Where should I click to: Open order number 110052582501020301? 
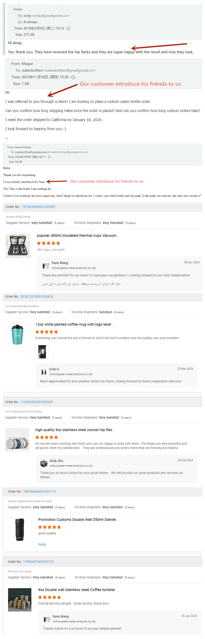pyautogui.click(x=37, y=402)
